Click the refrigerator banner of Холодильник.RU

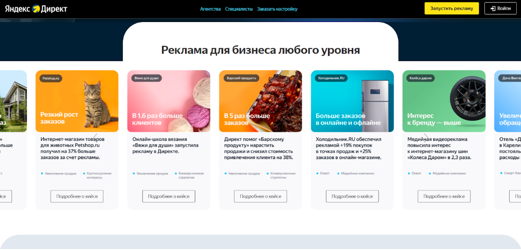click(x=352, y=101)
